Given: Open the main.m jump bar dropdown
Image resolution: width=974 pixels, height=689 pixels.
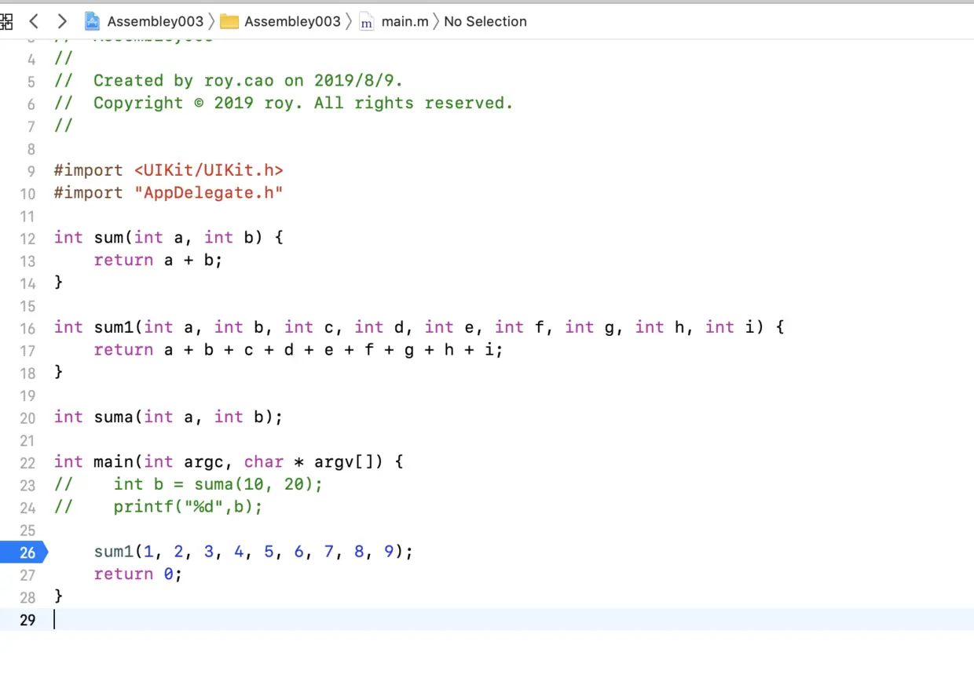Looking at the screenshot, I should click(x=405, y=21).
